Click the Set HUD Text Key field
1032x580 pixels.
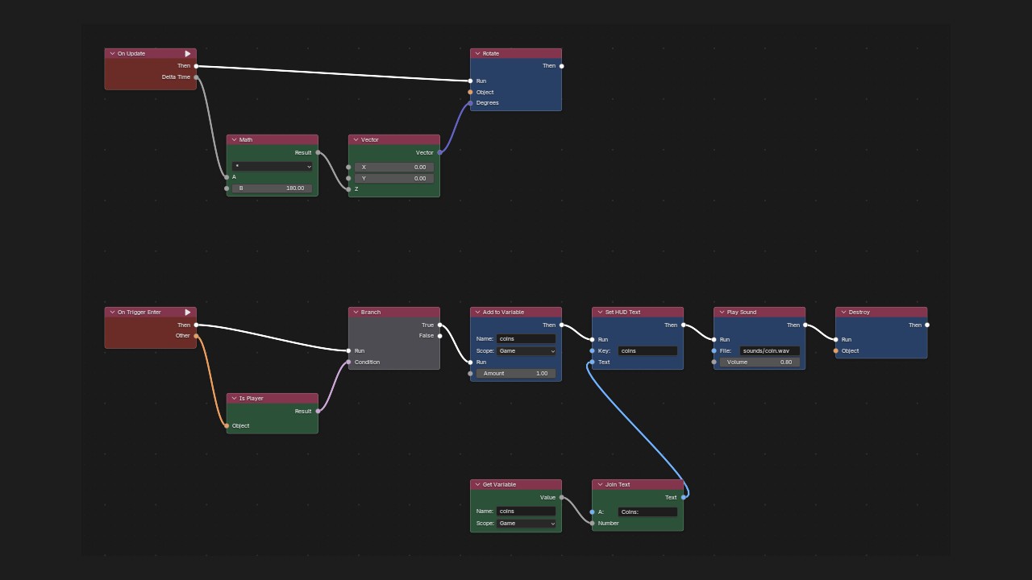tap(648, 351)
